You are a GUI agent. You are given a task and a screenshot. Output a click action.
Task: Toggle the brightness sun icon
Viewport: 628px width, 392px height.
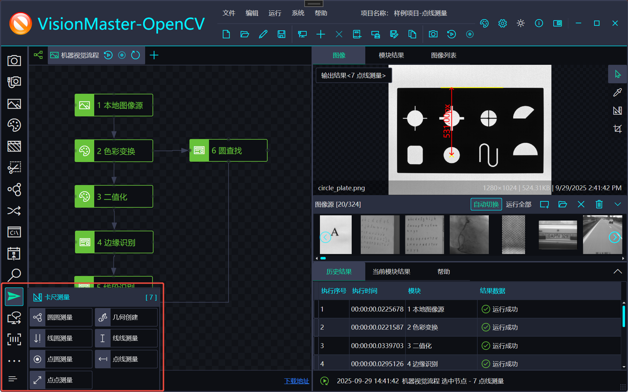[521, 23]
